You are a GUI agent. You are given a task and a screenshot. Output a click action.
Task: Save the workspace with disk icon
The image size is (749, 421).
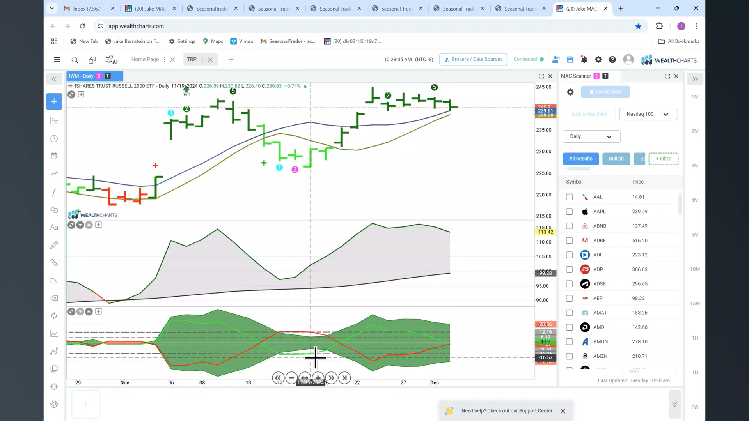click(x=570, y=59)
